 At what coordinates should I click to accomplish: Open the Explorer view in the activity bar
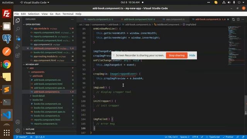click(x=18, y=20)
